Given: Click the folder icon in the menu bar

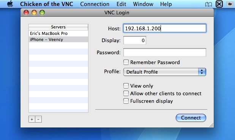Looking at the screenshot, I should point(230,4).
